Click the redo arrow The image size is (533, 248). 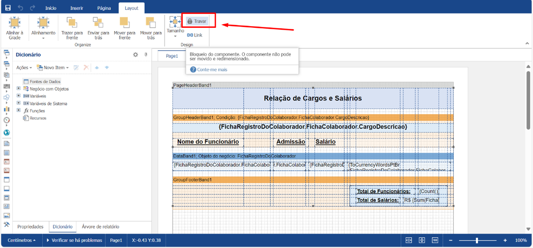[x=32, y=8]
